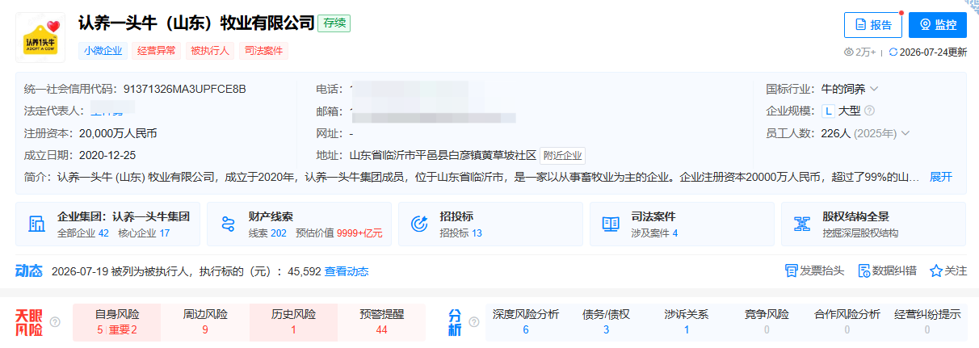Click the help icon next to 大型
979x348 pixels.
tap(869, 111)
